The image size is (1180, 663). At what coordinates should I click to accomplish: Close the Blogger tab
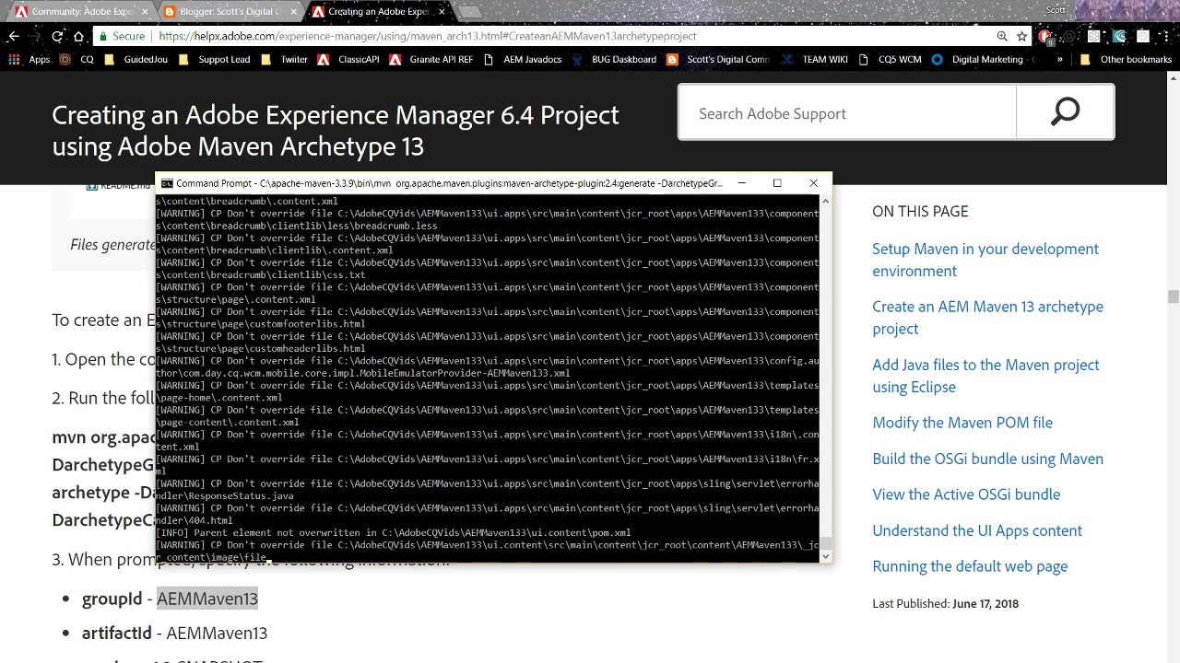(293, 12)
